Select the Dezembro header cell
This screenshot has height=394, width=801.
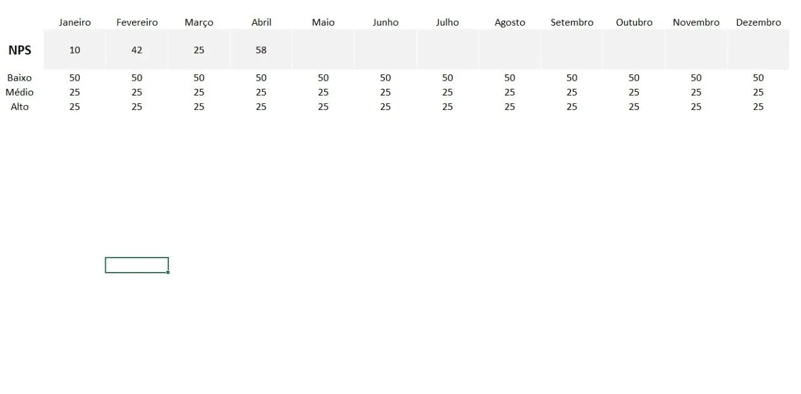coord(758,23)
